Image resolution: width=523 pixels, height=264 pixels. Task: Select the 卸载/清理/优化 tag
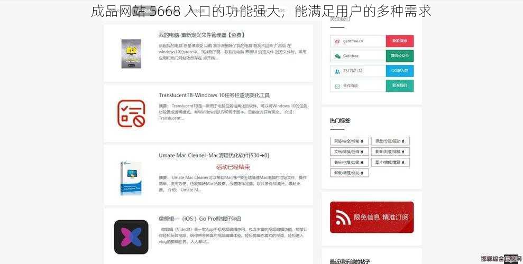tap(349, 173)
